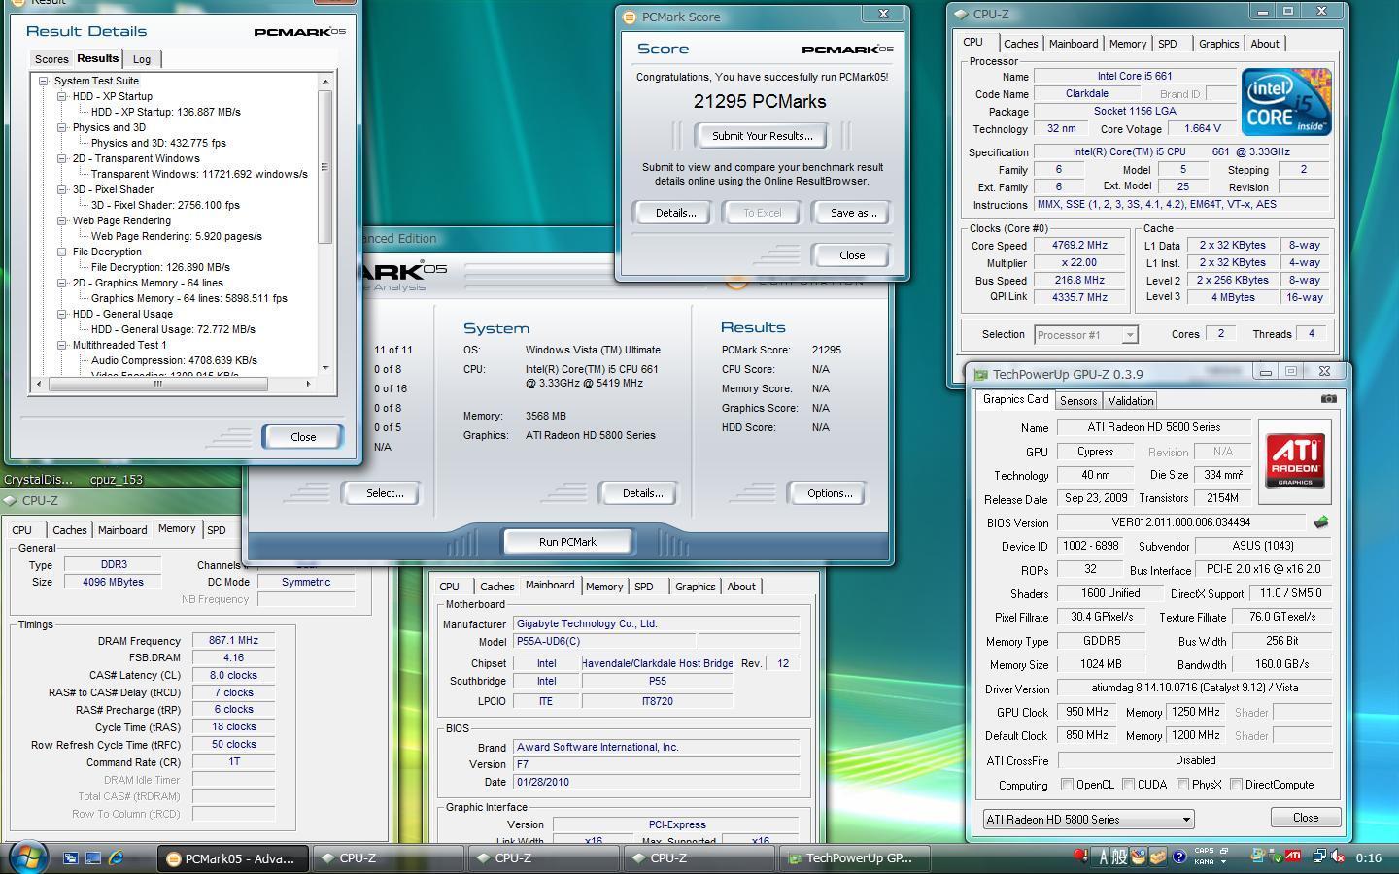Image resolution: width=1399 pixels, height=874 pixels.
Task: Click the IME help question mark icon
Action: click(1178, 857)
